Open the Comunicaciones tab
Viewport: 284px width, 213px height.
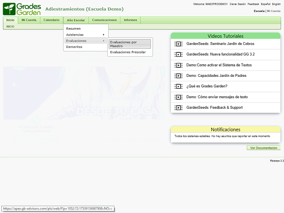[104, 20]
